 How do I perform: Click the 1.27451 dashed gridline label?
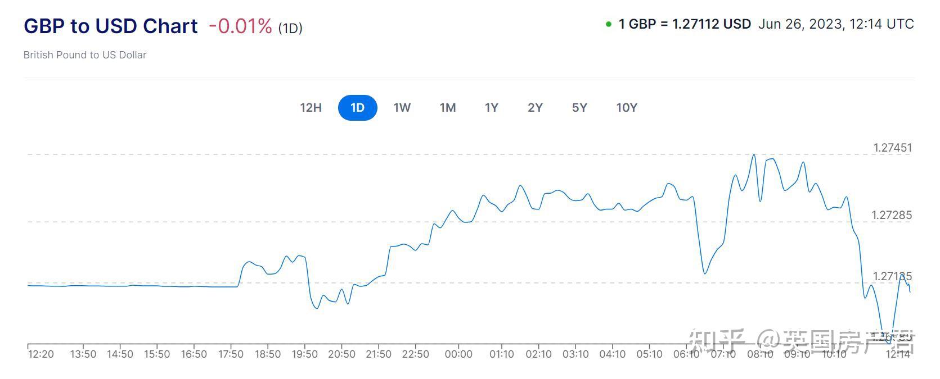[892, 148]
